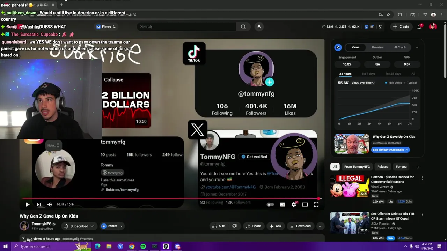The width and height of the screenshot is (447, 251).
Task: Open Google Chrome from taskbar
Action: tap(132, 246)
